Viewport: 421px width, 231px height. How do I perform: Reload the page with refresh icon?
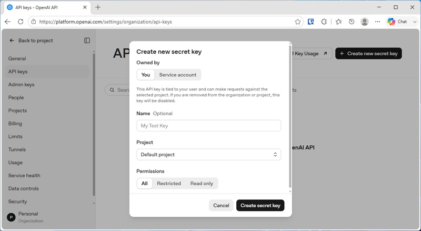coord(21,22)
